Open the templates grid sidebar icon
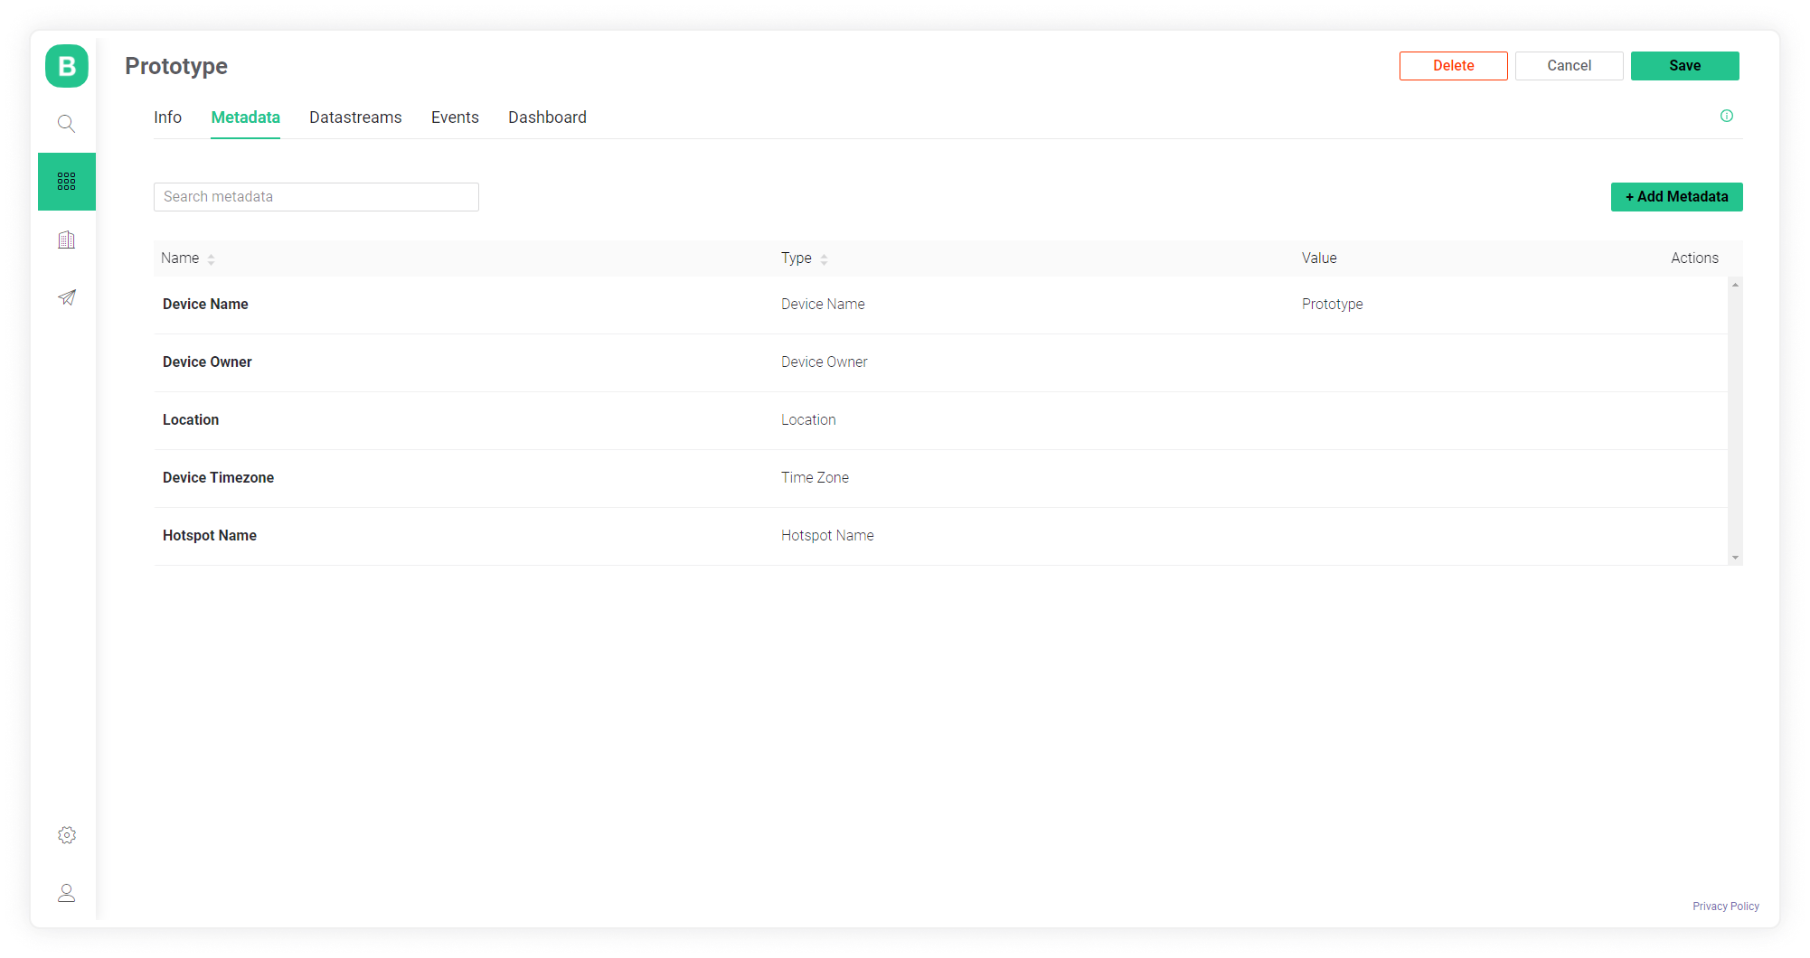The image size is (1810, 958). [x=67, y=182]
